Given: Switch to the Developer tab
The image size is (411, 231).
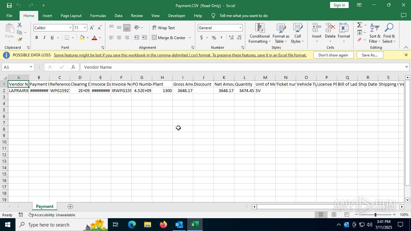Looking at the screenshot, I should click(177, 16).
